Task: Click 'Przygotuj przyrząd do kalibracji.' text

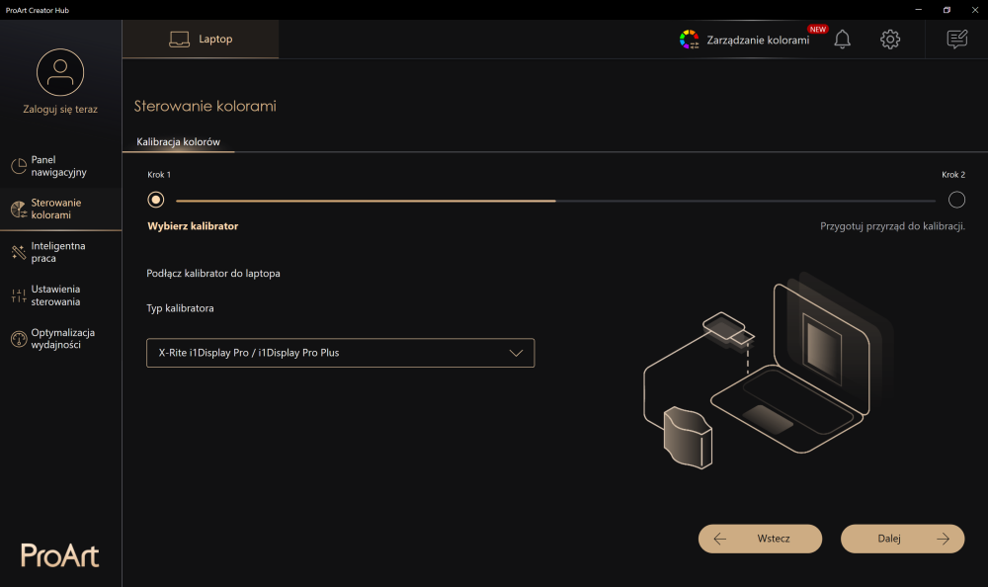Action: click(892, 225)
